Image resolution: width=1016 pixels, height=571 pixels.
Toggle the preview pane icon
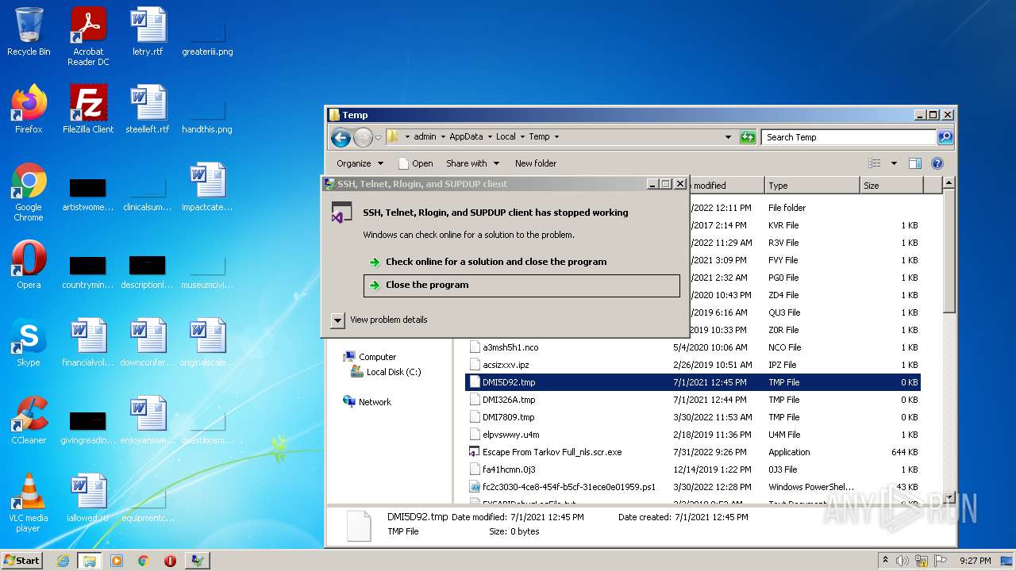pos(914,163)
